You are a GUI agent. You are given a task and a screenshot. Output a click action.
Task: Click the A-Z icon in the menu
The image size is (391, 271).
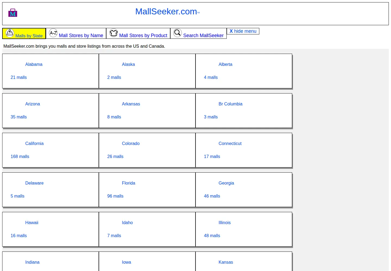53,33
